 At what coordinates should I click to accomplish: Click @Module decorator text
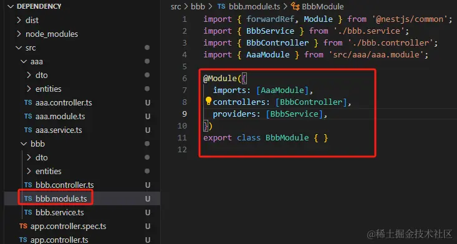(220, 79)
